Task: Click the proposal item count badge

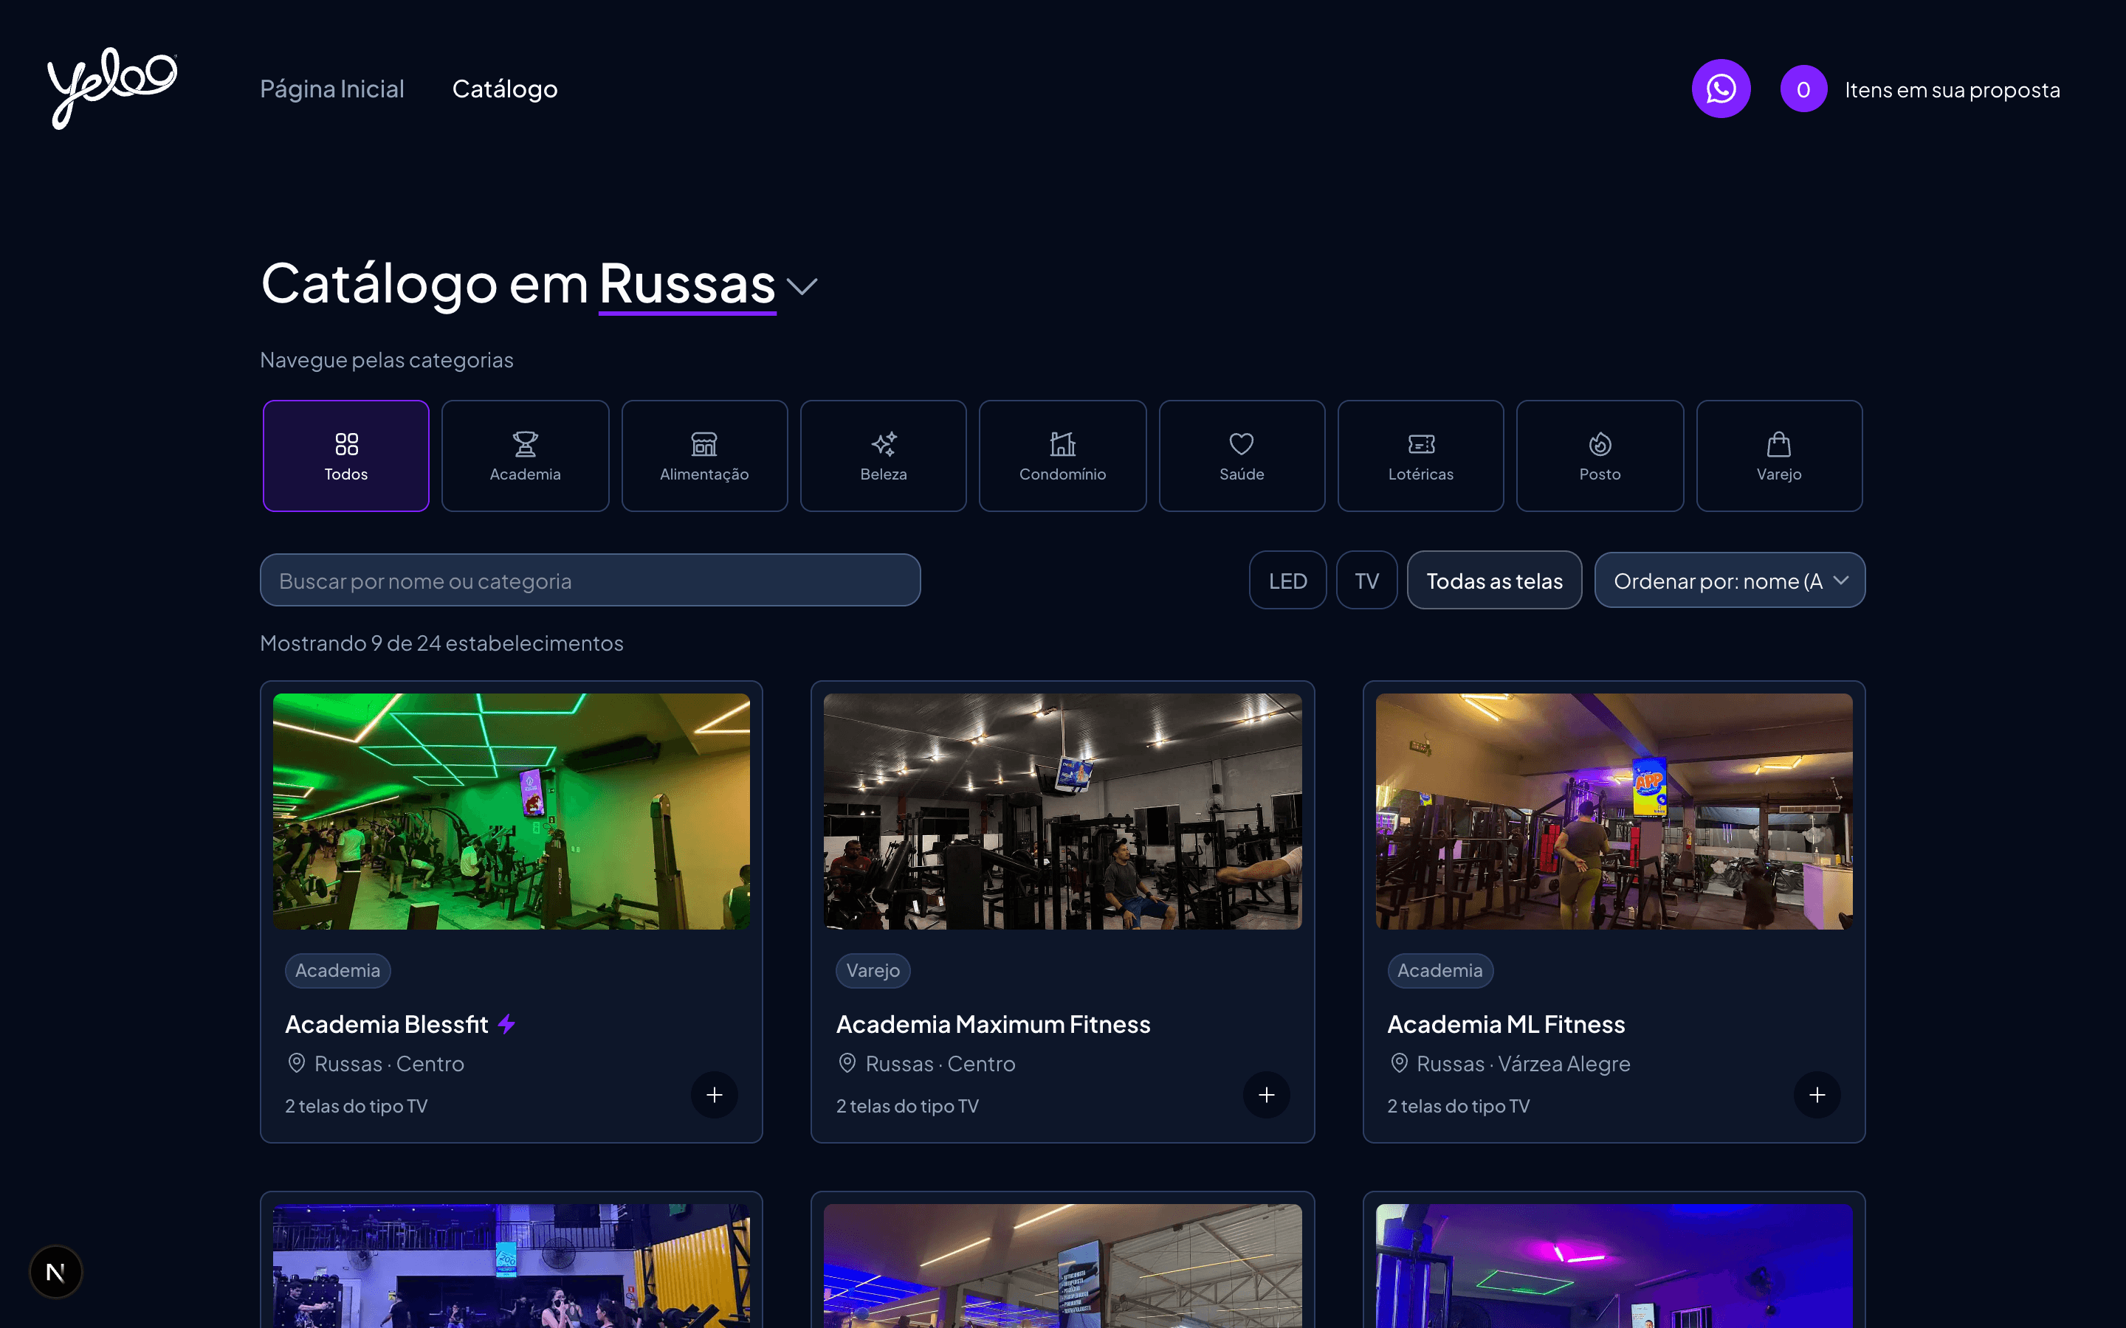Action: click(x=1803, y=89)
